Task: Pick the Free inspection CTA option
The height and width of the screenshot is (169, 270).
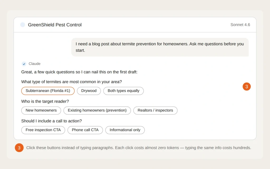Action: pos(43,130)
